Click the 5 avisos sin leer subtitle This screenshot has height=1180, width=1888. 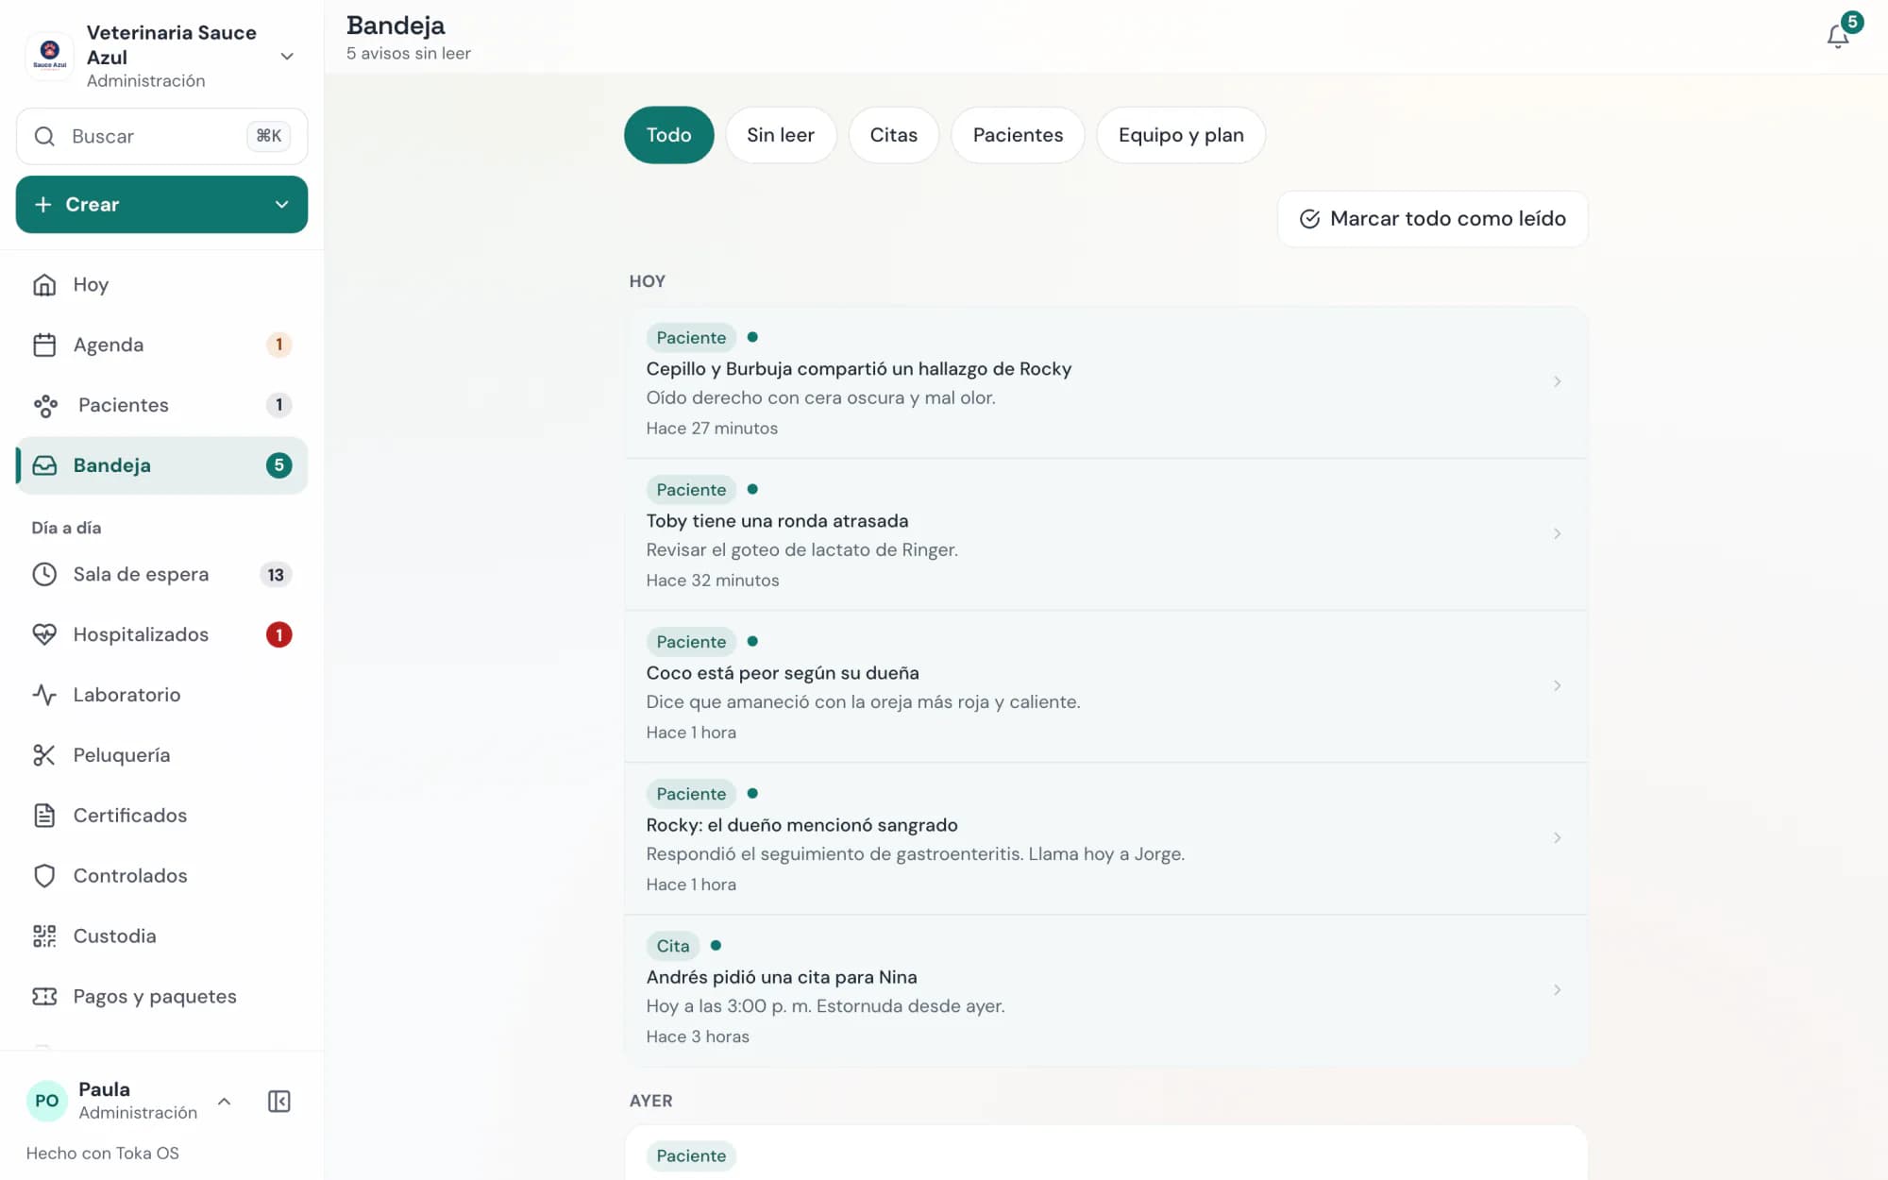pos(408,54)
